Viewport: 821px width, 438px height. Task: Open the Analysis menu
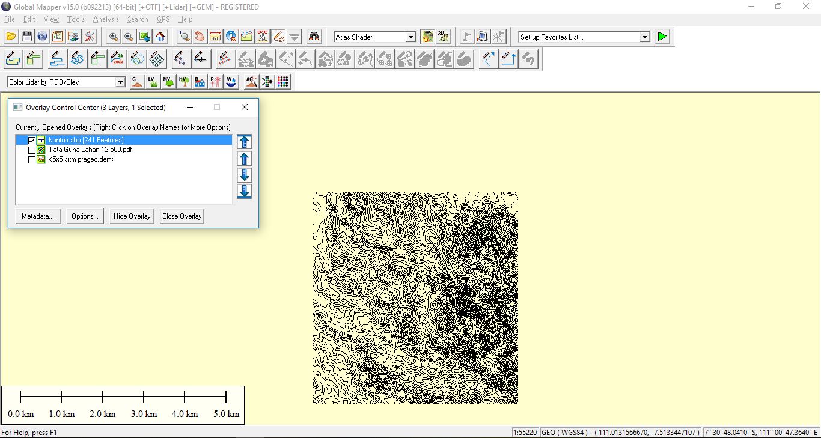106,19
